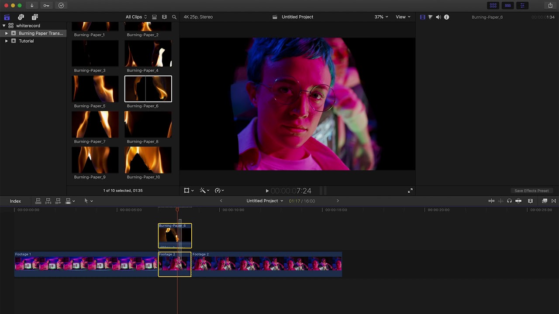The width and height of the screenshot is (559, 314).
Task: Click the Import Media arrow icon
Action: [32, 6]
